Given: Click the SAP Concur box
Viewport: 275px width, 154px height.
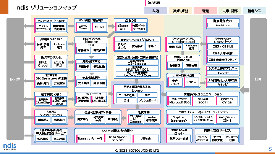Looking at the screenshot, I should click(135, 120).
